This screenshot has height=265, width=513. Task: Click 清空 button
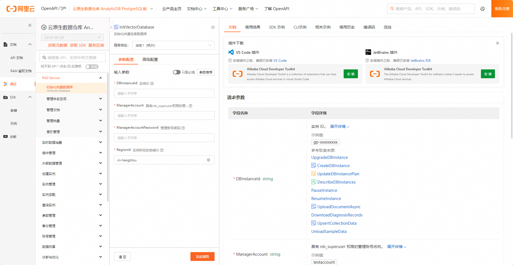pyautogui.click(x=122, y=257)
